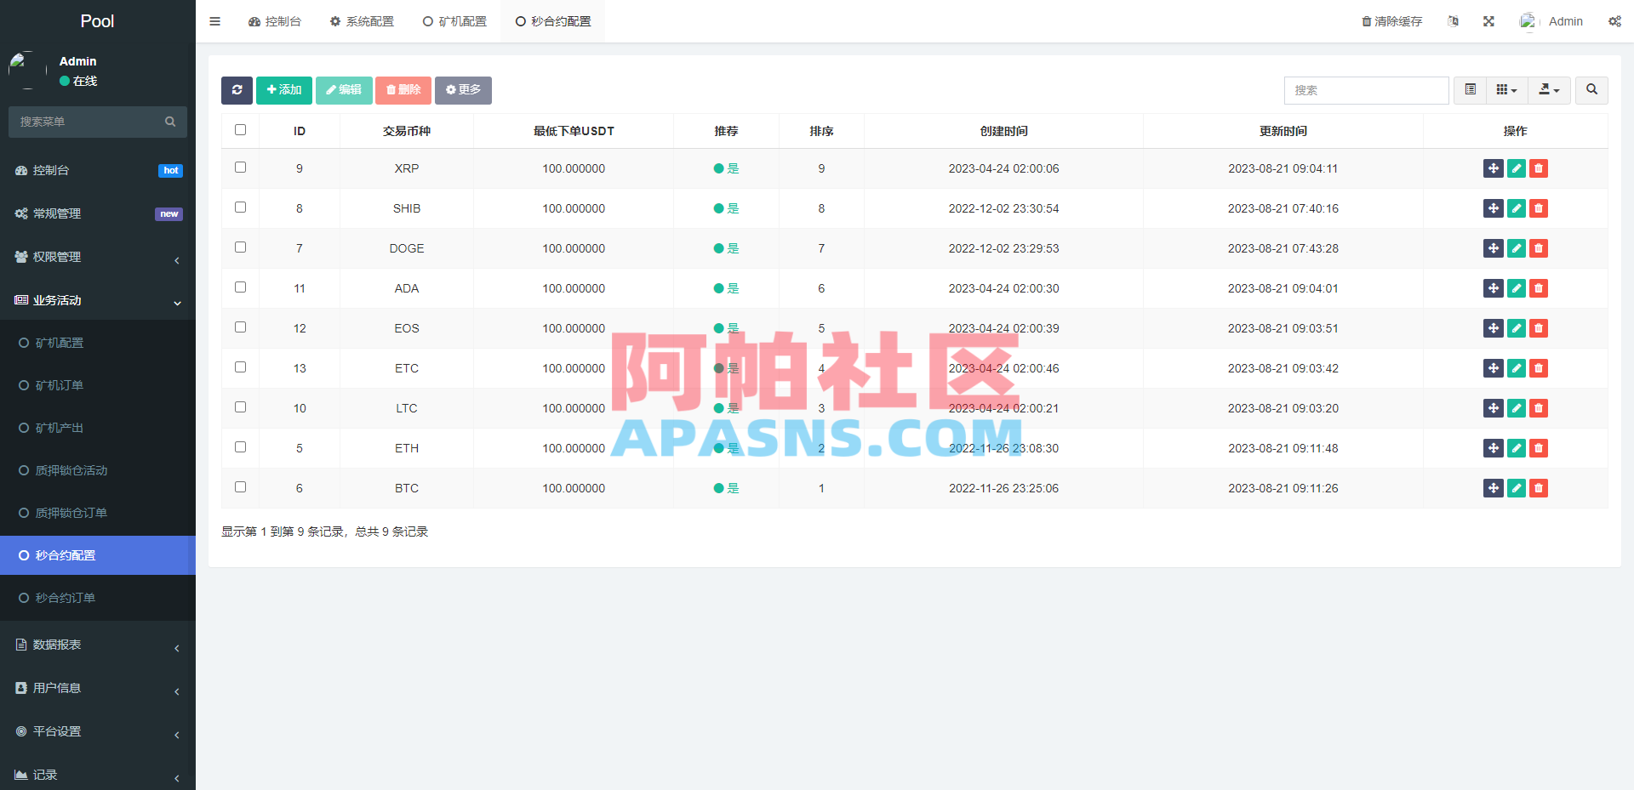The width and height of the screenshot is (1634, 790).
Task: Click the toggle view icon beside search box
Action: tap(1469, 90)
